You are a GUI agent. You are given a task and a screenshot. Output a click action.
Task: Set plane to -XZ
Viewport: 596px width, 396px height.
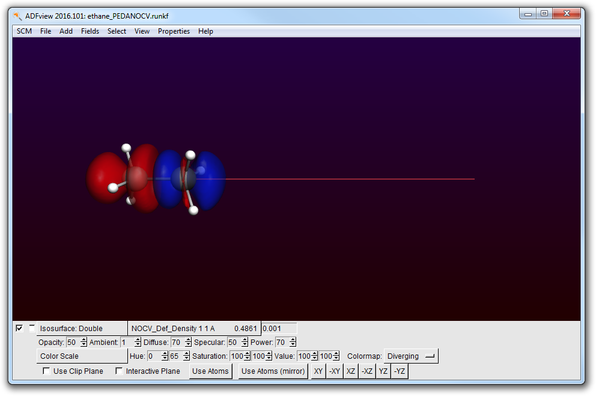[x=367, y=371]
